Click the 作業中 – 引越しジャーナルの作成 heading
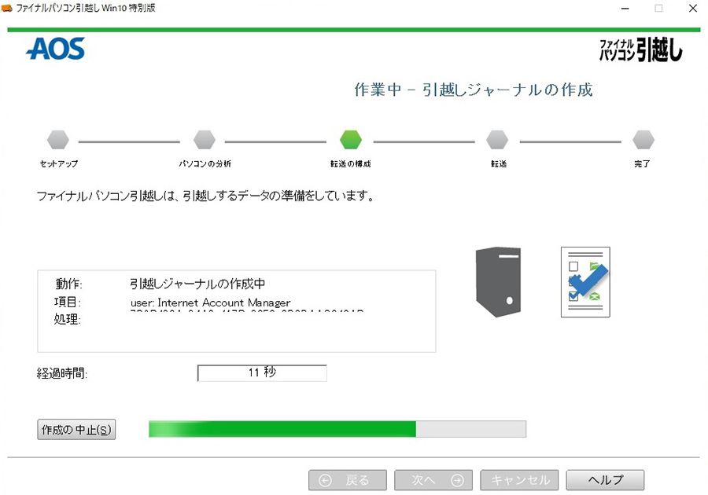 point(474,90)
